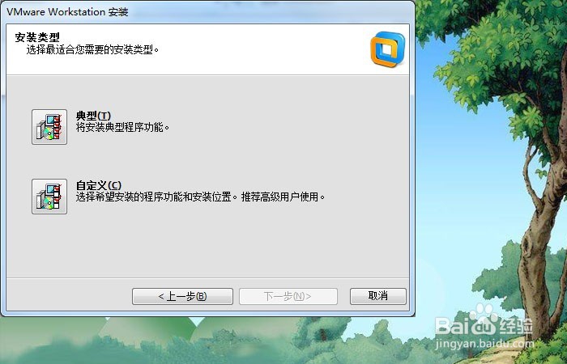Click the 安装类型 heading text
Screen dimensions: 567x364
[37, 37]
